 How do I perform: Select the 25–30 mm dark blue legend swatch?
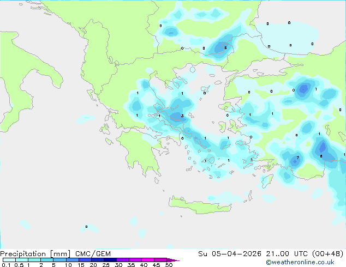point(110,260)
